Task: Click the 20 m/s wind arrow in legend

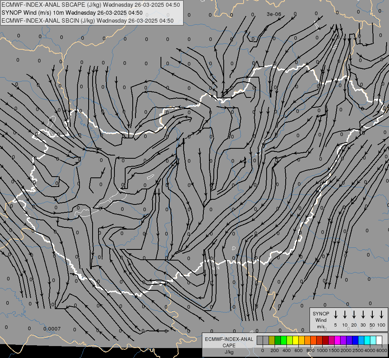Action: point(354,315)
